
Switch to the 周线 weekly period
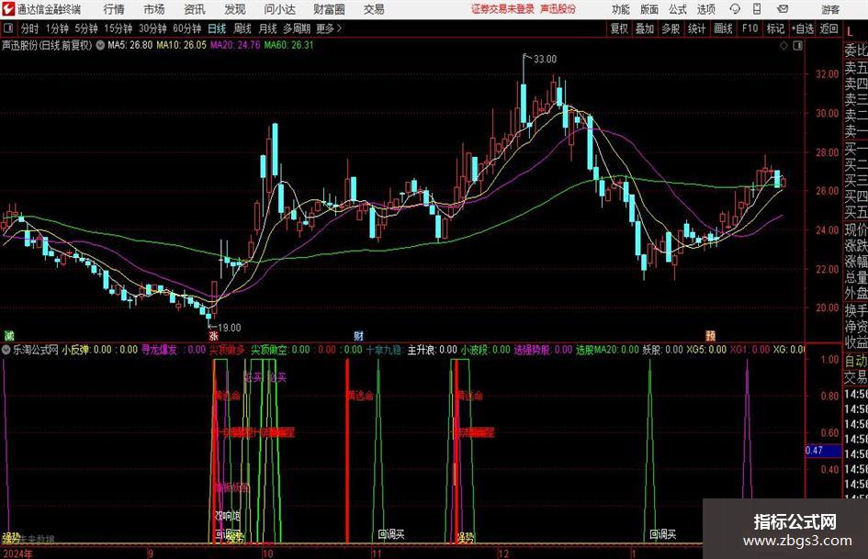click(242, 28)
